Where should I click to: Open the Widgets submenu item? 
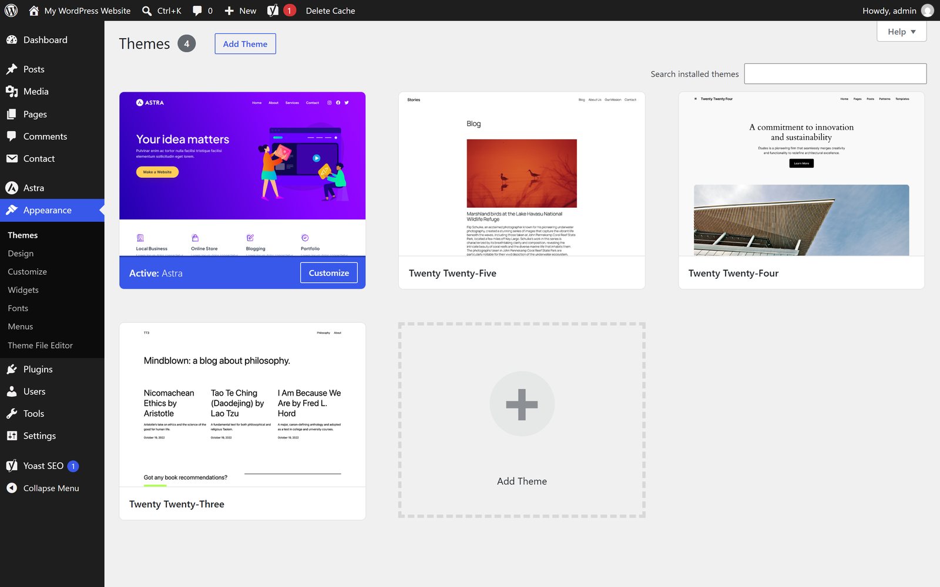point(23,290)
